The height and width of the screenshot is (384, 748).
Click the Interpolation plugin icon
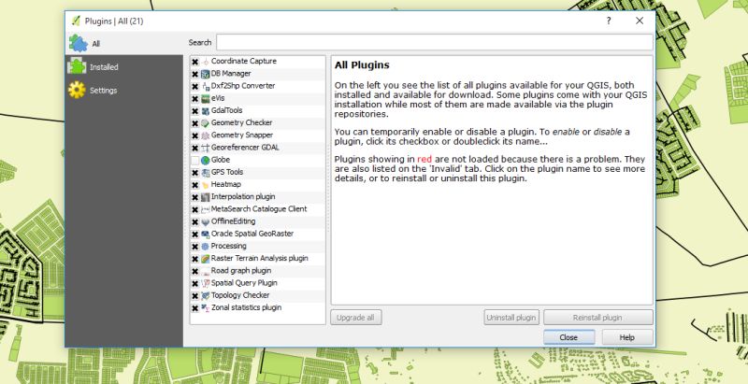pyautogui.click(x=205, y=197)
